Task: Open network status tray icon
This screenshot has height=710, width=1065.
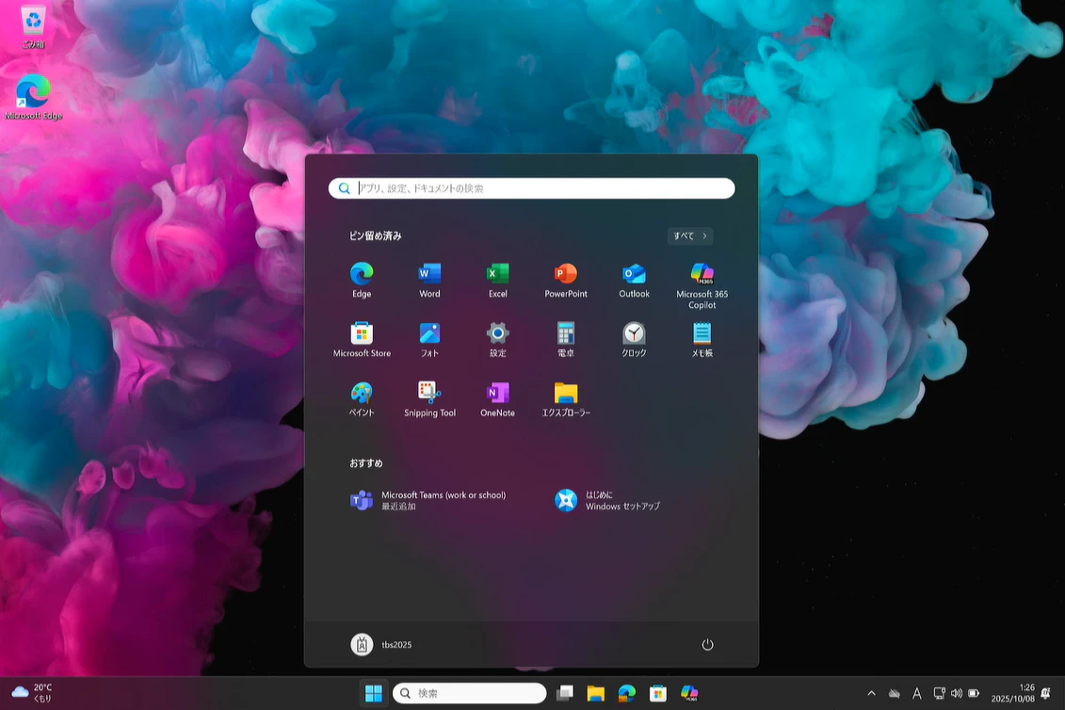Action: pyautogui.click(x=940, y=693)
